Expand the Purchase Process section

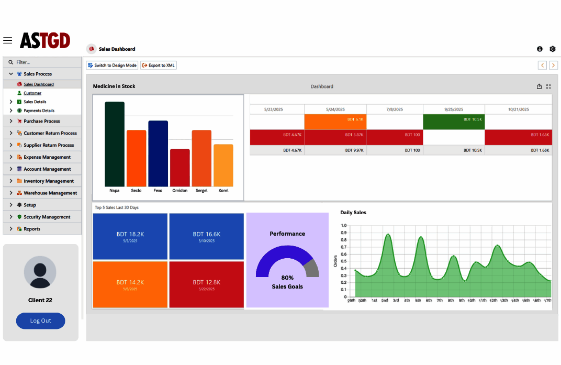[11, 121]
